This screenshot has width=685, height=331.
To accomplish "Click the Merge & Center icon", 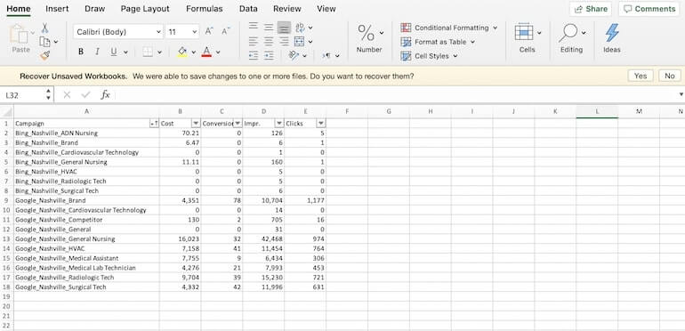I will click(x=299, y=42).
